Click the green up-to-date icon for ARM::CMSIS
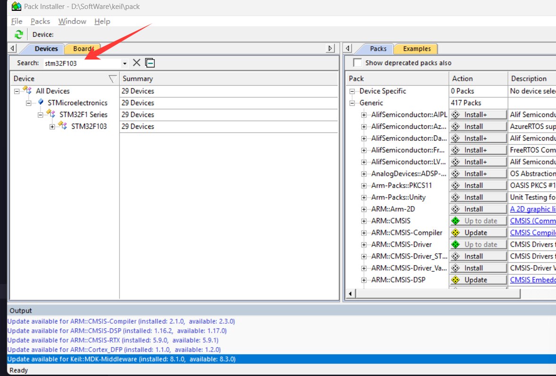Screen dimensions: 556x376 pyautogui.click(x=455, y=221)
